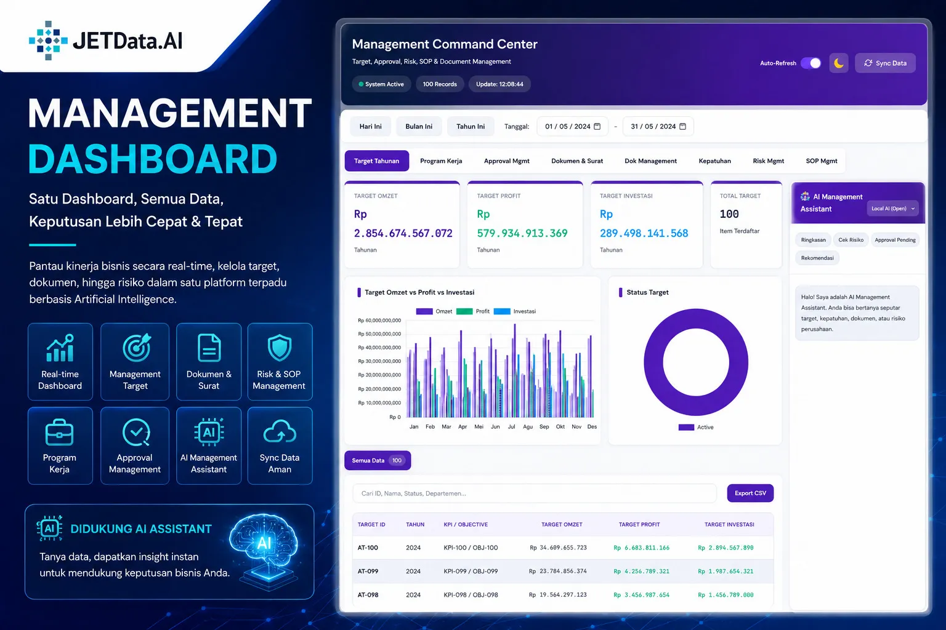
Task: Click the AI chip icon beside Didukung AI Assistant
Action: coord(50,528)
